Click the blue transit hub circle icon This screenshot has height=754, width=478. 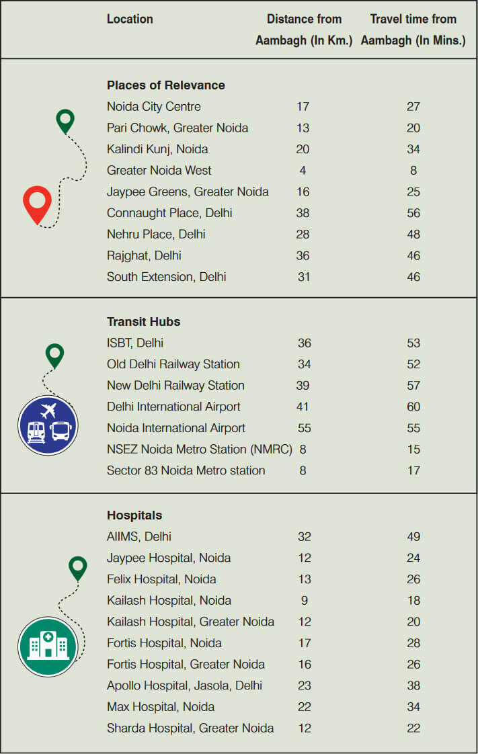click(x=48, y=425)
